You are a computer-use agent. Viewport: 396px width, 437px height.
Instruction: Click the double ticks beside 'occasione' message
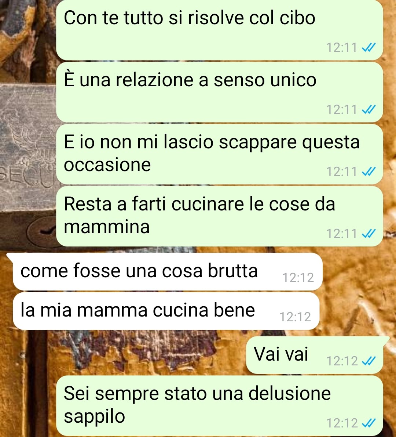click(369, 172)
